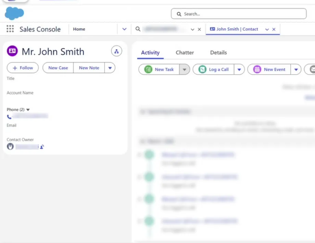The width and height of the screenshot is (315, 243).
Task: Open the navigation menu chevron beside Home
Action: [x=124, y=29]
